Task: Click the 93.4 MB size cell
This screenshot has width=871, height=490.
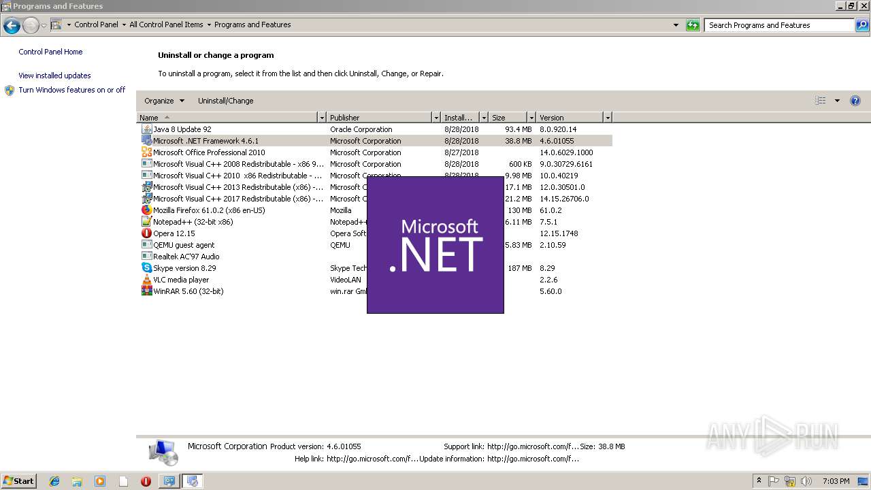Action: (519, 129)
